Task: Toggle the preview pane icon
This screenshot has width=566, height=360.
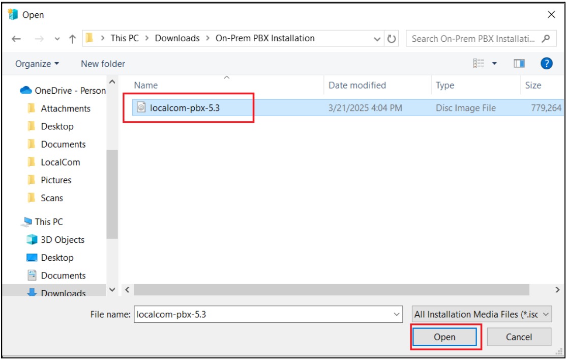Action: click(519, 64)
